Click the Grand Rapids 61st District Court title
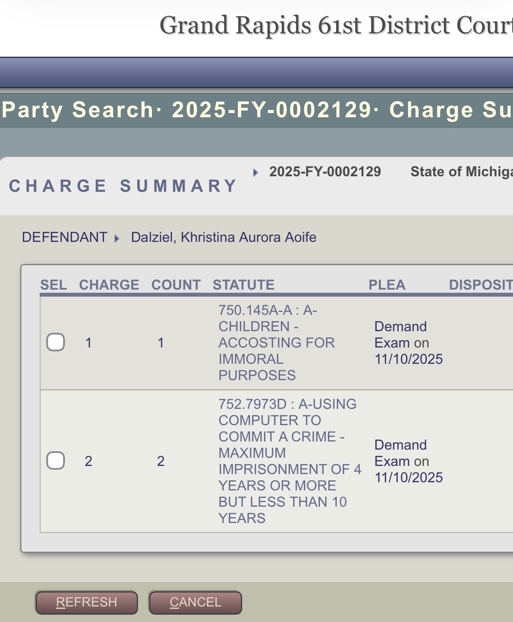The image size is (513, 622). coord(336,26)
